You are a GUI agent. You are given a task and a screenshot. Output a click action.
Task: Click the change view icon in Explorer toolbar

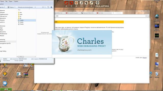43,7
